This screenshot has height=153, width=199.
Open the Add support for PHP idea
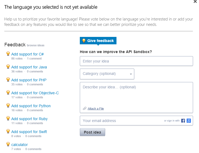[29, 80]
